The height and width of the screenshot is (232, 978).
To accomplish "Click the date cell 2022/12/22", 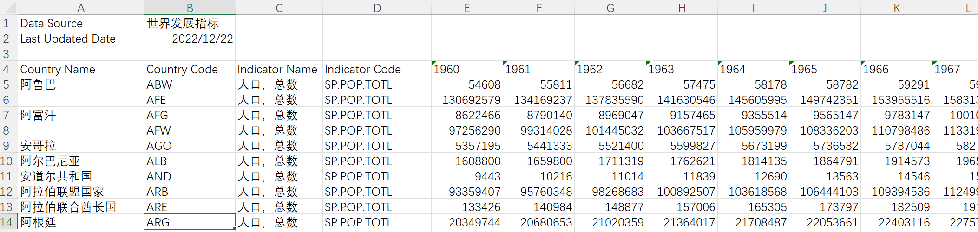I will pos(190,39).
